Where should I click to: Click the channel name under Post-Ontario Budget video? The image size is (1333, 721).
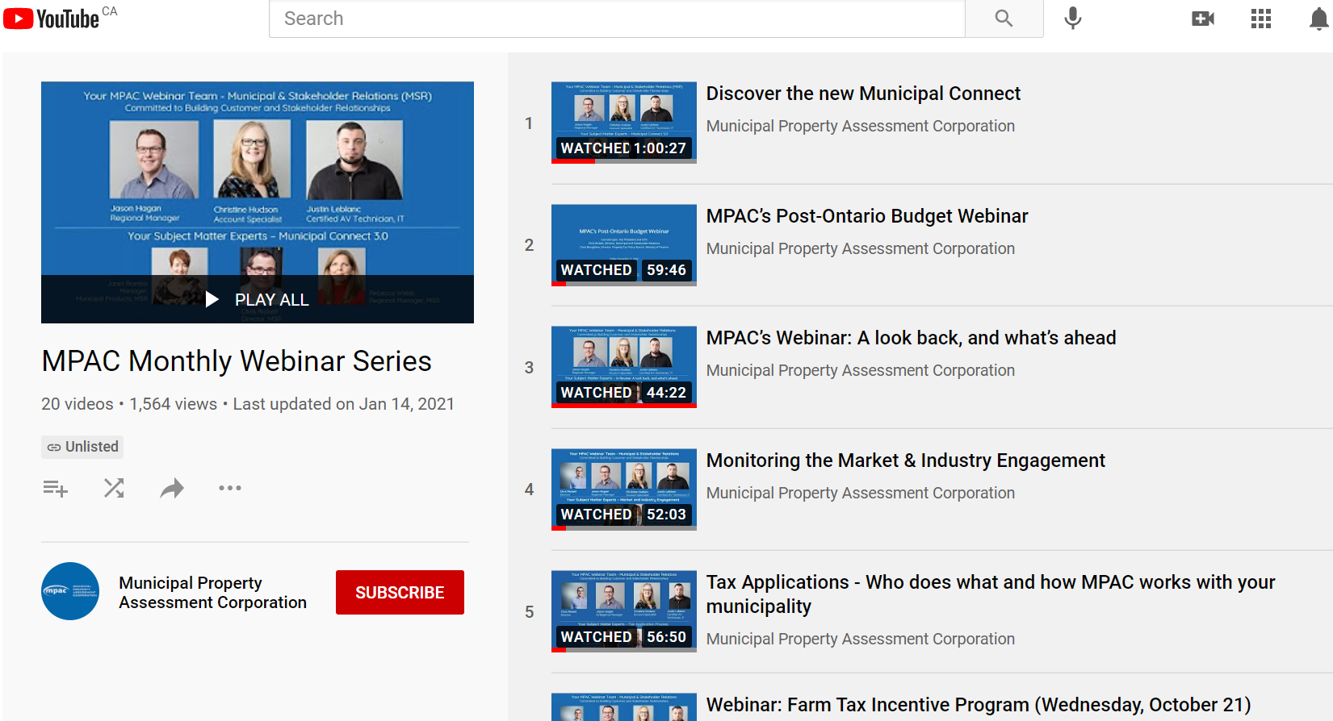tap(861, 248)
